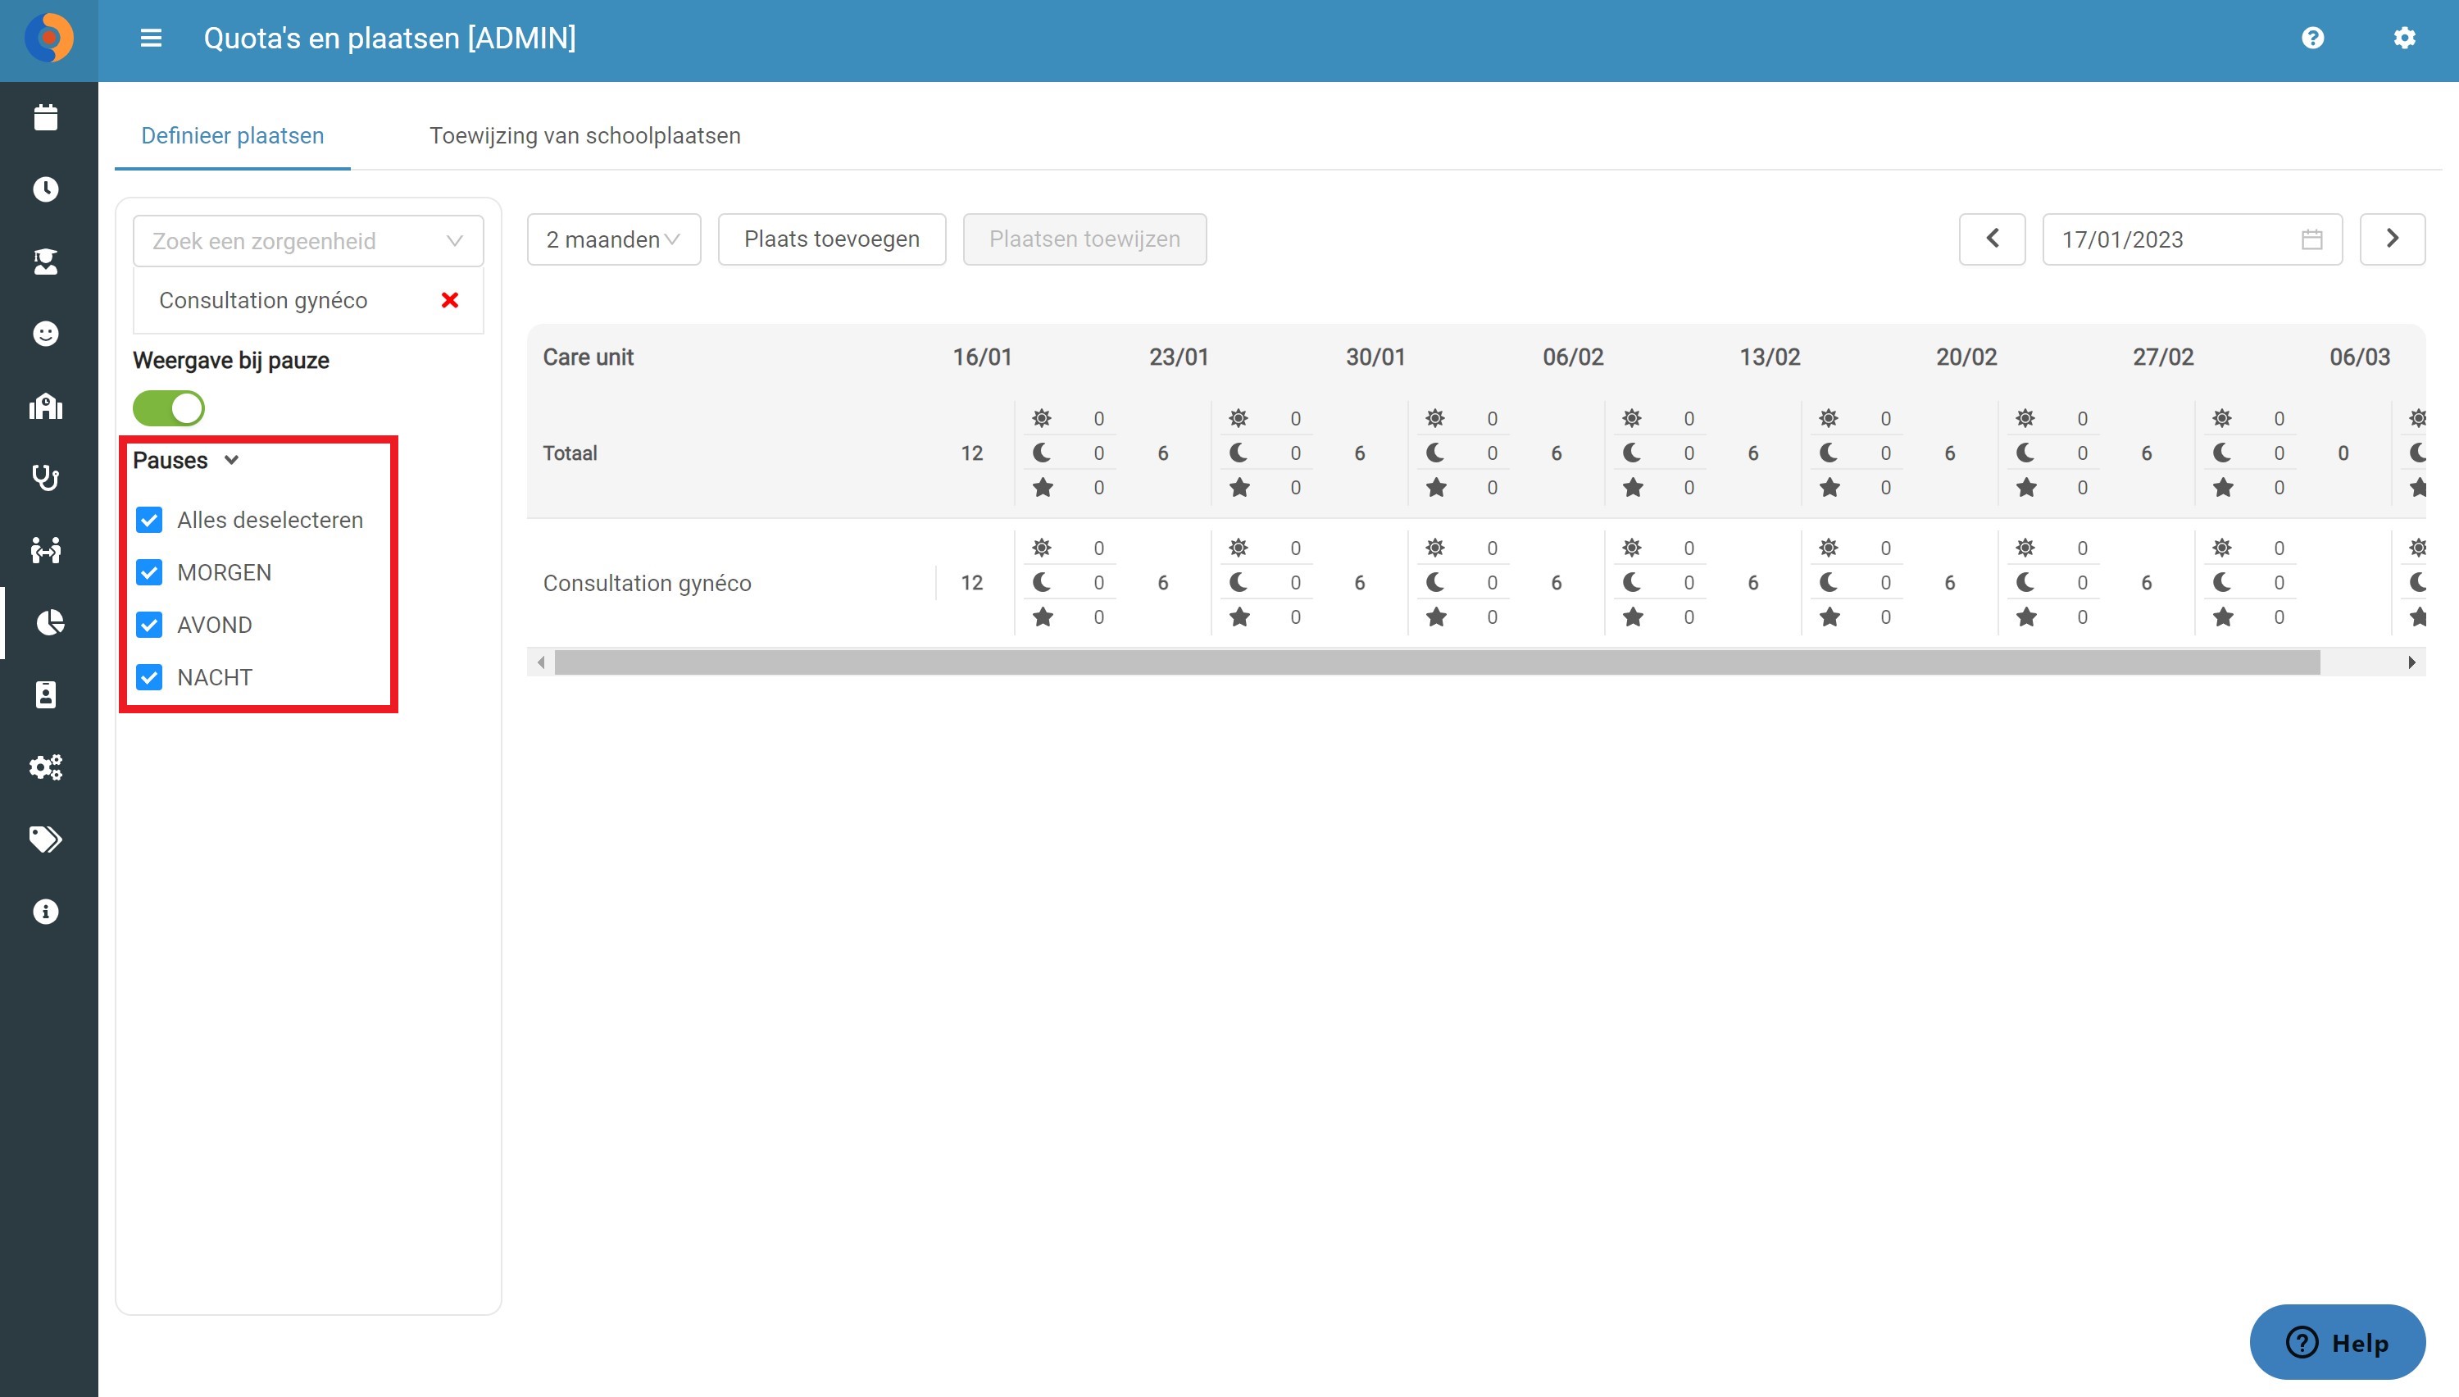Click the Care unit column header

pos(588,357)
